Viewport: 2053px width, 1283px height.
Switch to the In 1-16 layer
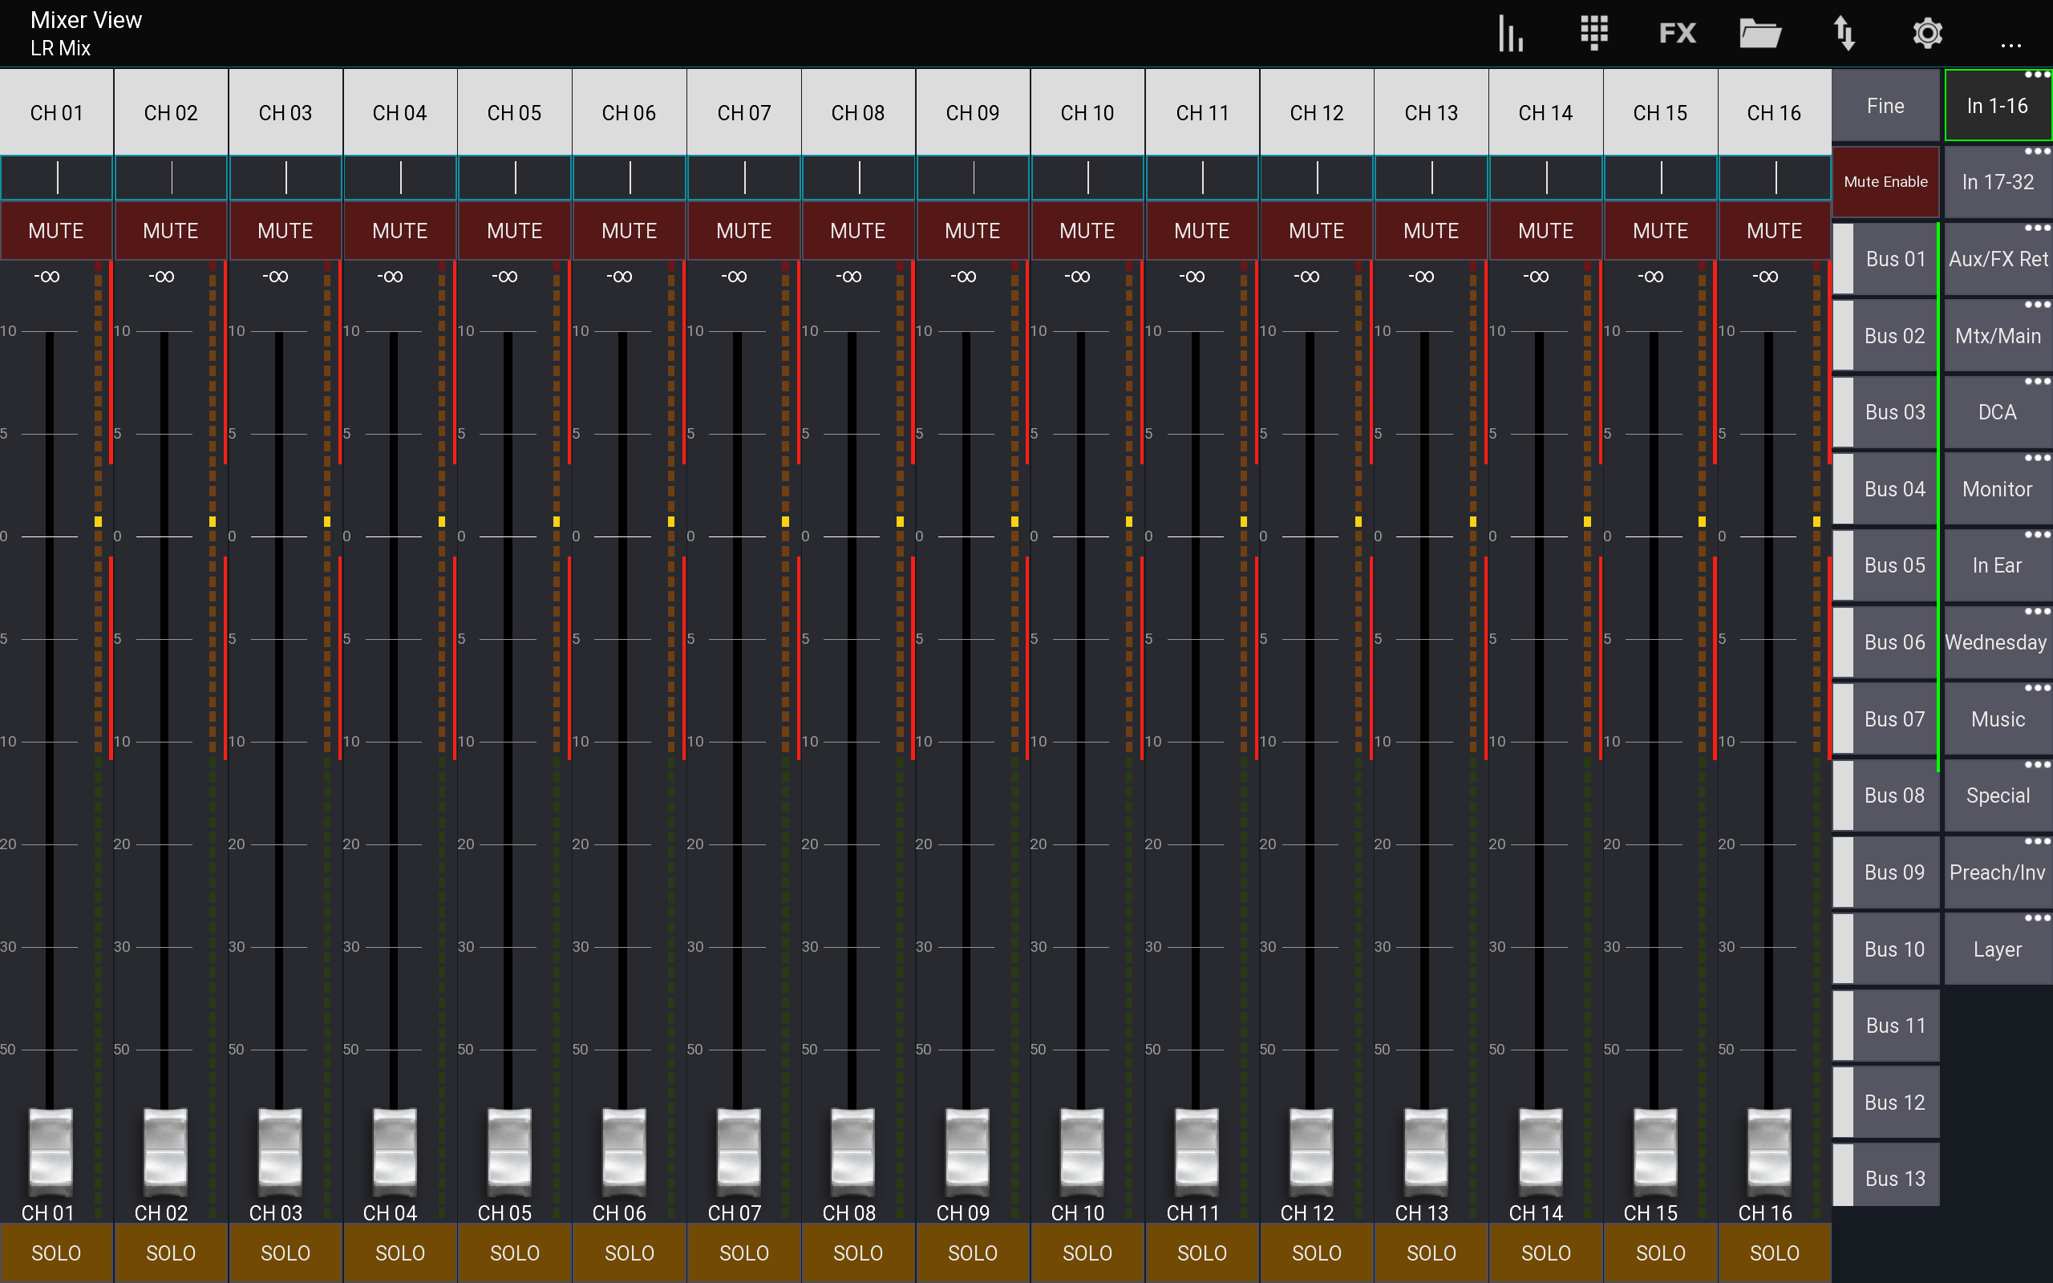click(x=1998, y=106)
